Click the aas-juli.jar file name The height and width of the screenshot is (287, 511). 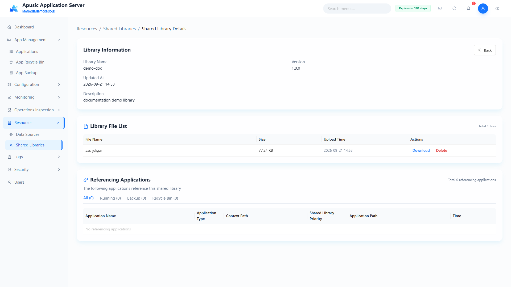94,150
